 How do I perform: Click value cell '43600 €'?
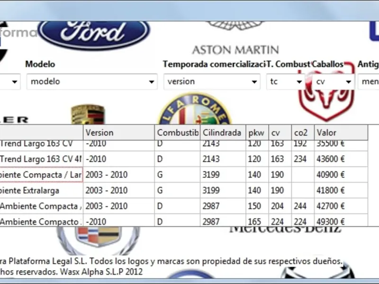coord(341,159)
